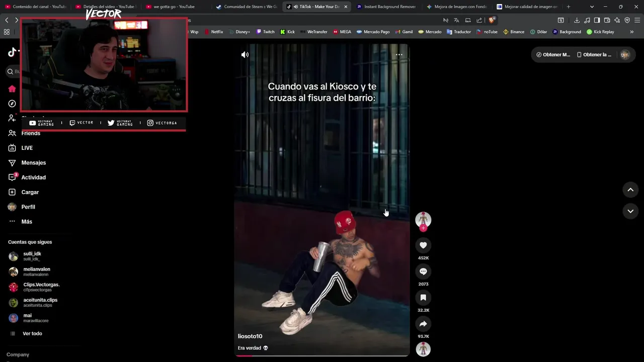The height and width of the screenshot is (362, 644).
Task: Open followed account melianvalen
Action: click(x=30, y=271)
